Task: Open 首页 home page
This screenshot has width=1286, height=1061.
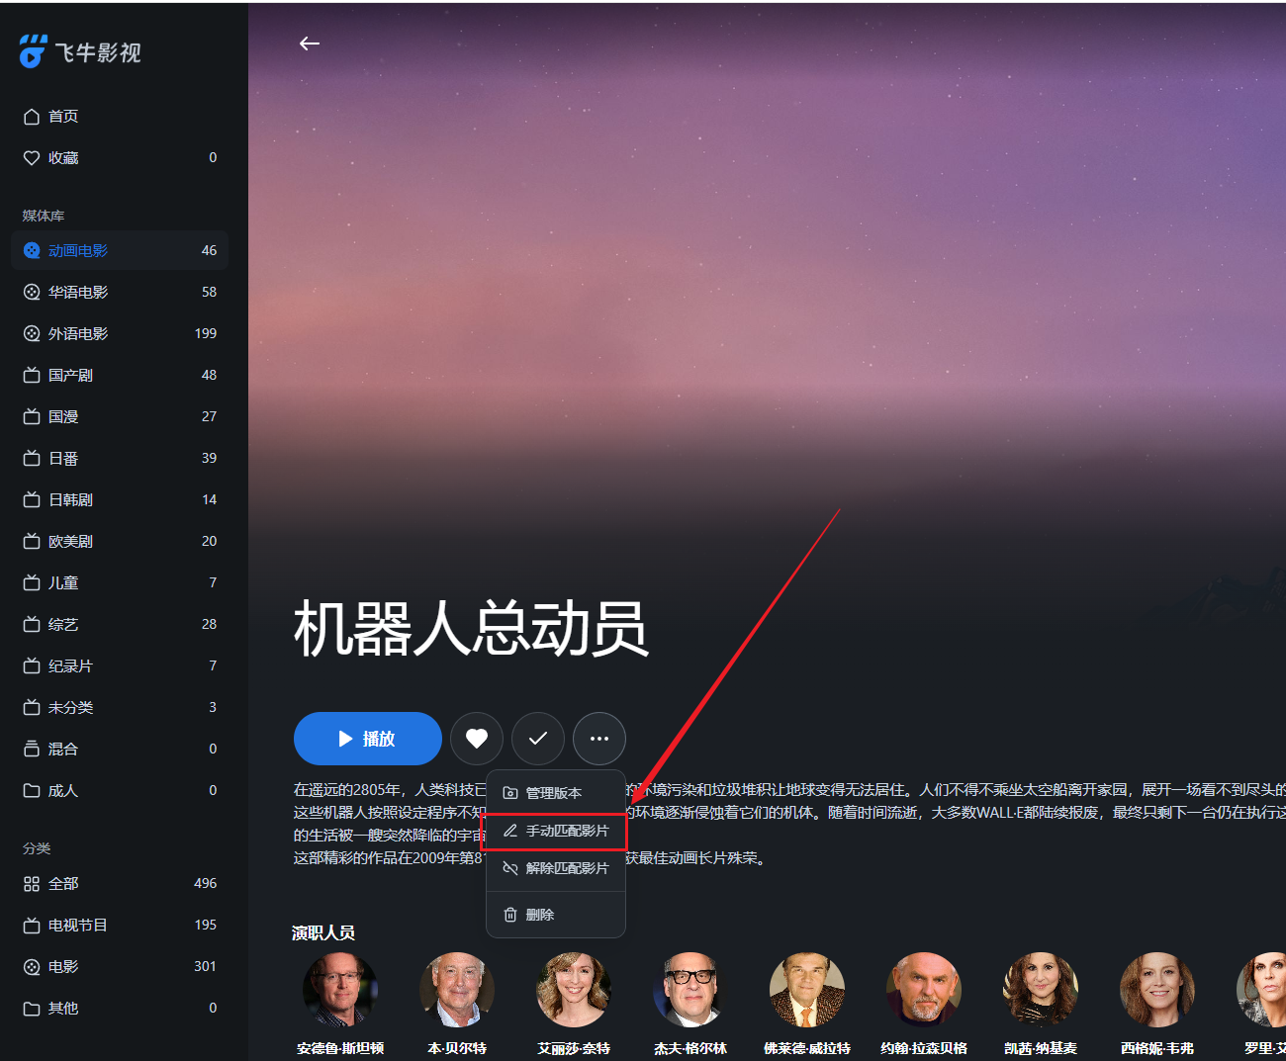Action: pos(120,117)
